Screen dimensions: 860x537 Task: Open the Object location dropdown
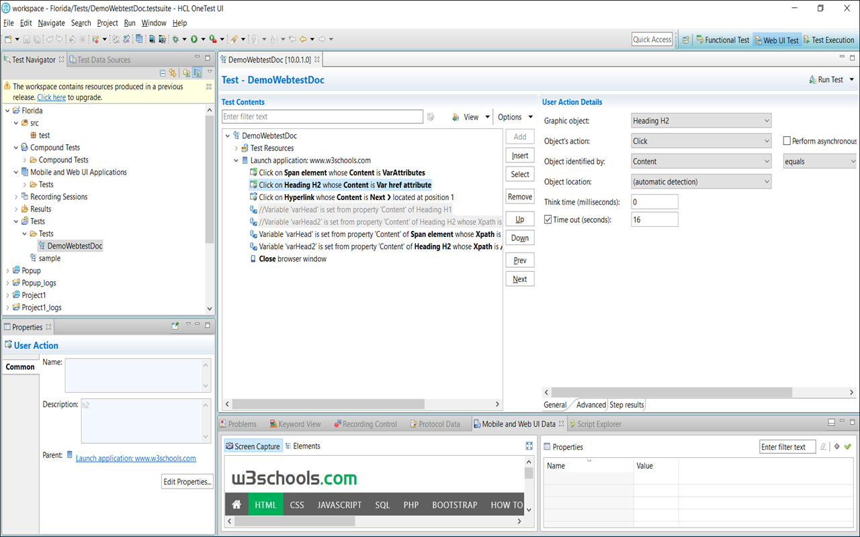701,181
